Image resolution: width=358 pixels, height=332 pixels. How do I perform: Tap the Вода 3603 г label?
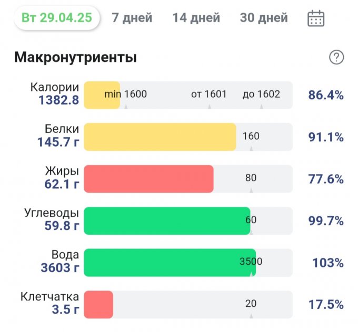tap(59, 262)
